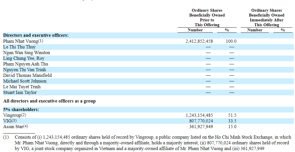Select the Asian Star(4) row label
295x152 pixels.
click(x=16, y=126)
